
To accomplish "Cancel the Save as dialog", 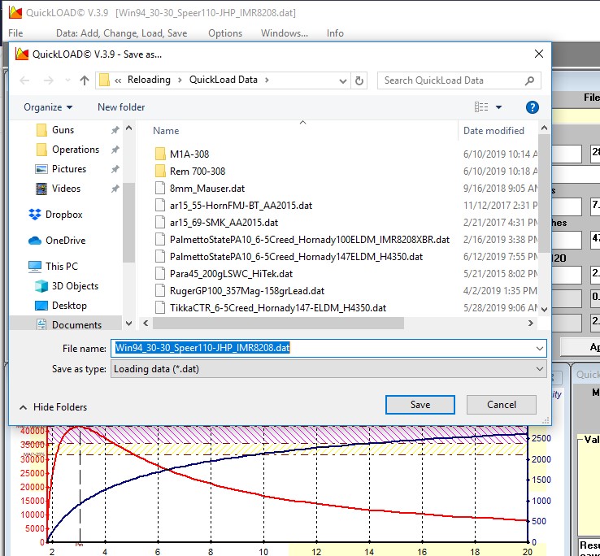I will click(x=502, y=405).
